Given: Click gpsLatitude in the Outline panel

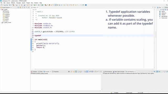Looking at the screenshot, I should point(164,16).
